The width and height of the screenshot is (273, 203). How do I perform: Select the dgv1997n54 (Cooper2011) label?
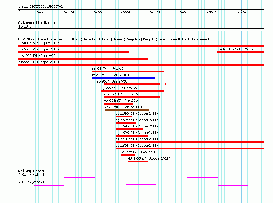click(x=137, y=139)
